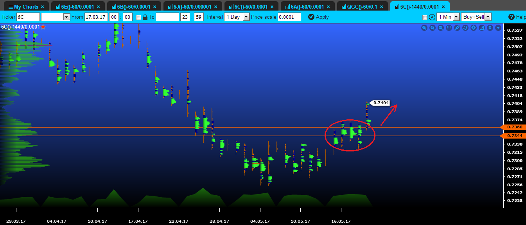This screenshot has height=225, width=526.
Task: Click the 0.7404 current price label
Action: 380,103
